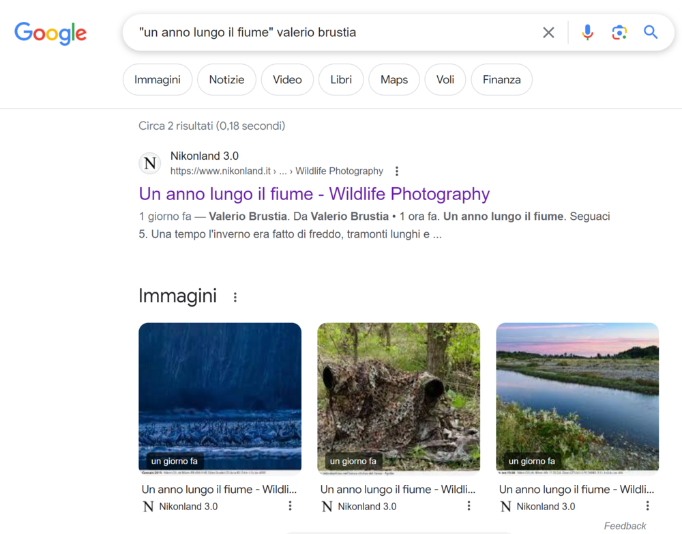
Task: Select the Finanza filter chip
Action: click(501, 80)
